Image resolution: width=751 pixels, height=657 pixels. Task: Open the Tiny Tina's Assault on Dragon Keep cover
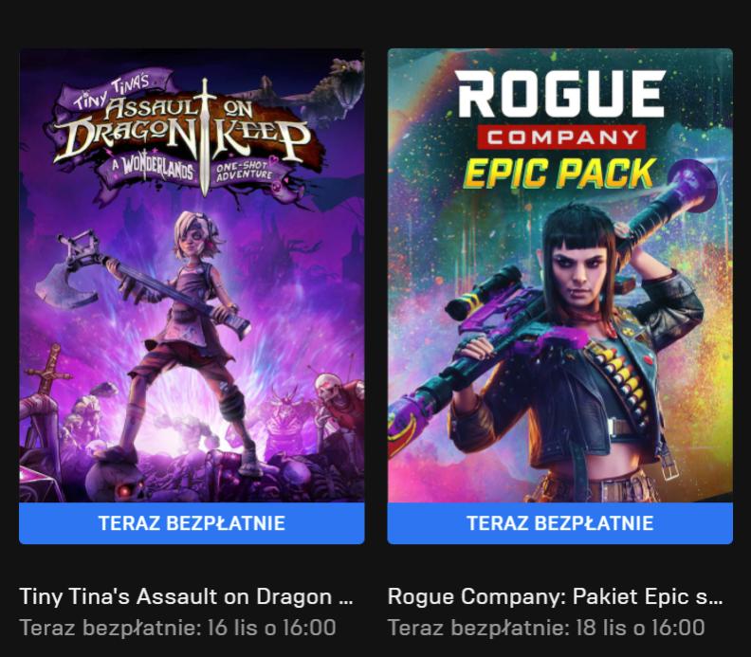click(x=192, y=275)
